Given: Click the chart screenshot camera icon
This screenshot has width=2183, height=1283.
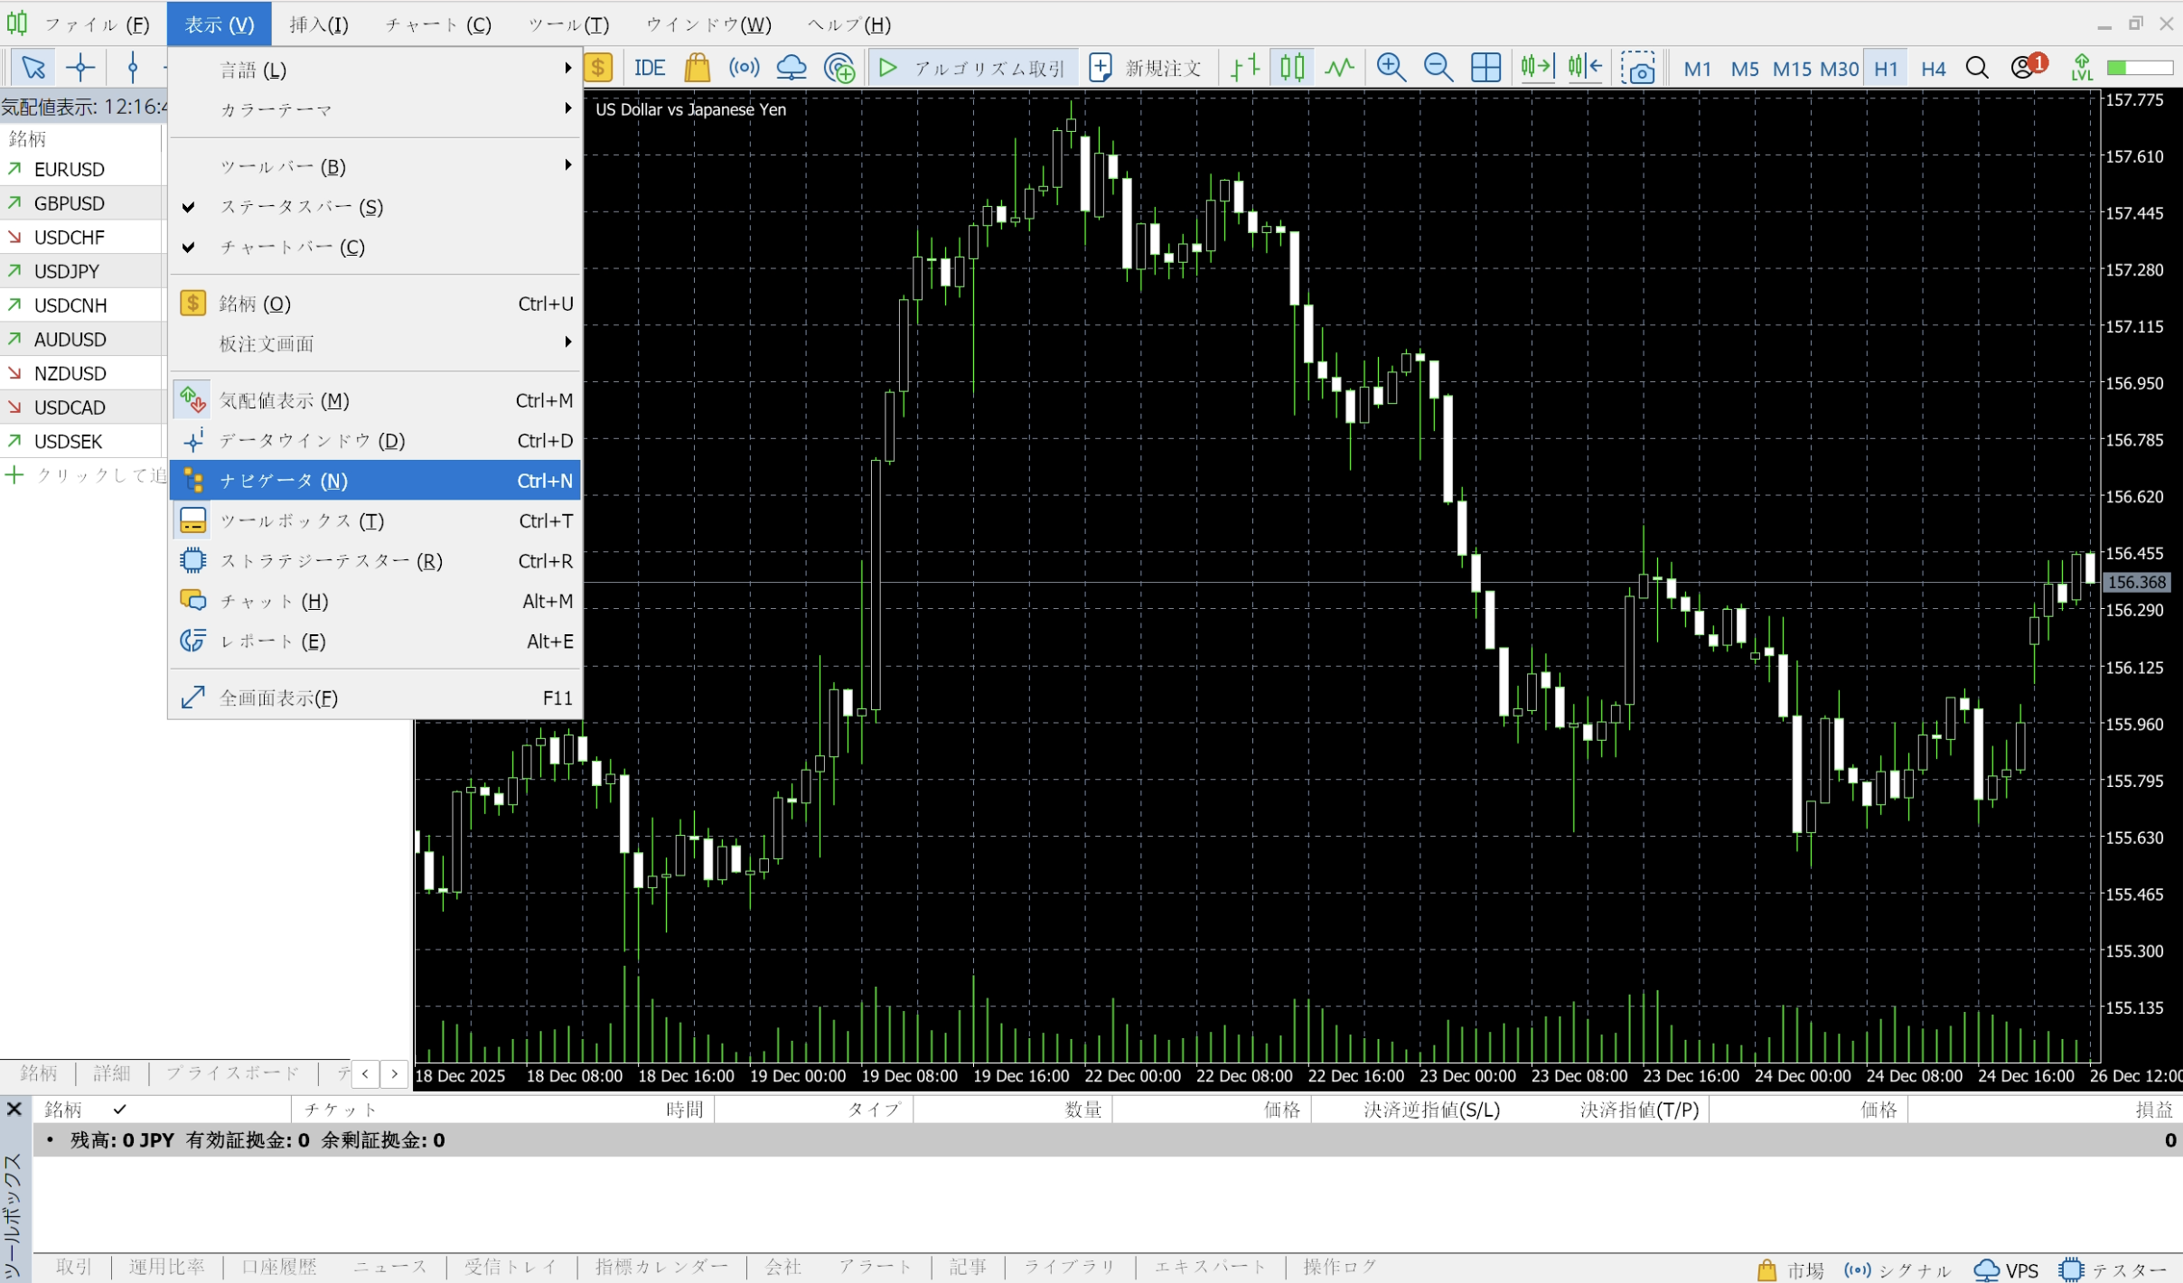Looking at the screenshot, I should point(1637,68).
